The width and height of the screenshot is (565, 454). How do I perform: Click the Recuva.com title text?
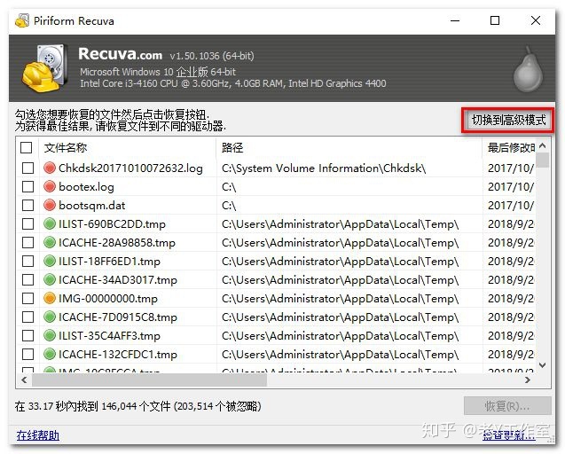click(121, 54)
